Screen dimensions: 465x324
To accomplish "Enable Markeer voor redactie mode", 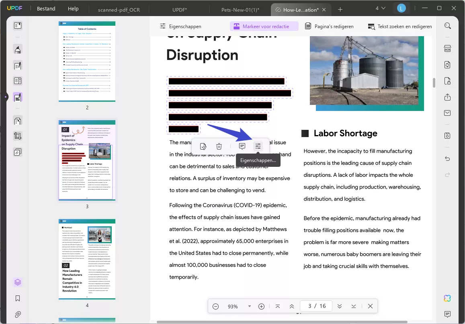I will [264, 26].
